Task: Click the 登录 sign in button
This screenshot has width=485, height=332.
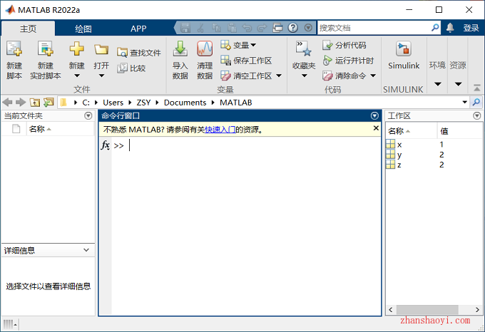Action: coord(471,28)
